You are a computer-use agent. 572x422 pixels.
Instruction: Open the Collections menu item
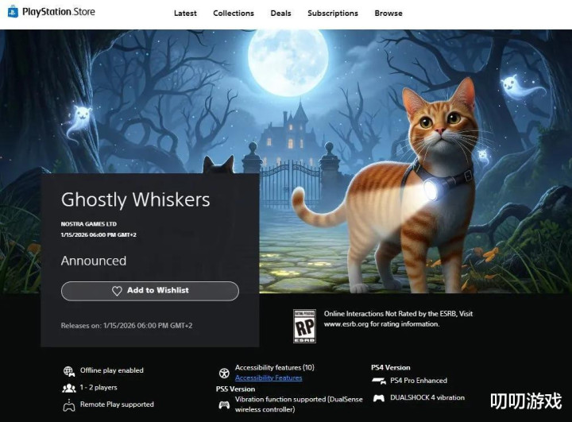(234, 14)
